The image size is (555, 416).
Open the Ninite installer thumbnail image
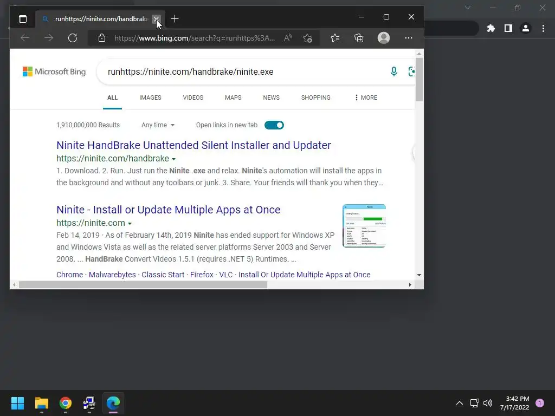pyautogui.click(x=364, y=226)
